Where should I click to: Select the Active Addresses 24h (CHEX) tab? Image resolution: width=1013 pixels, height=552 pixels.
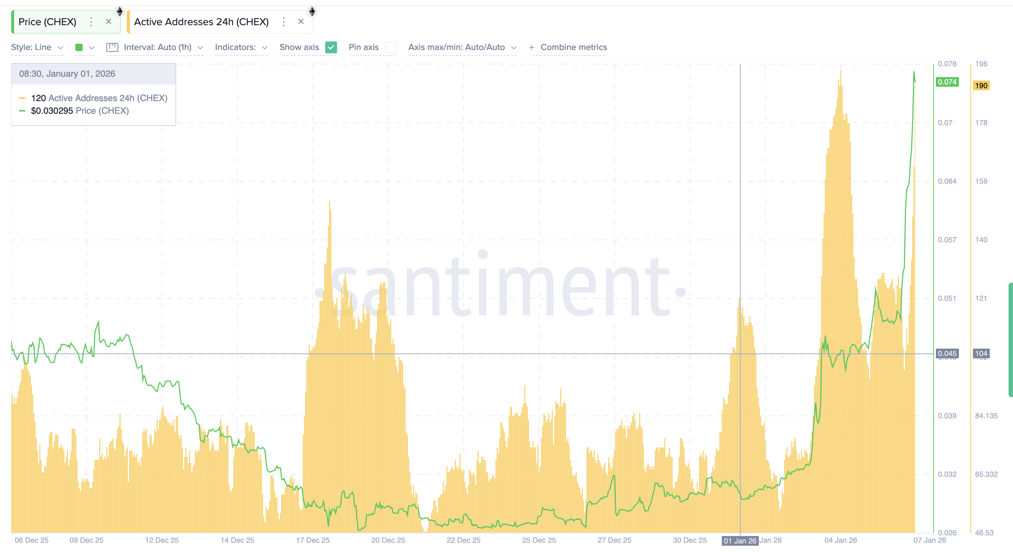201,22
